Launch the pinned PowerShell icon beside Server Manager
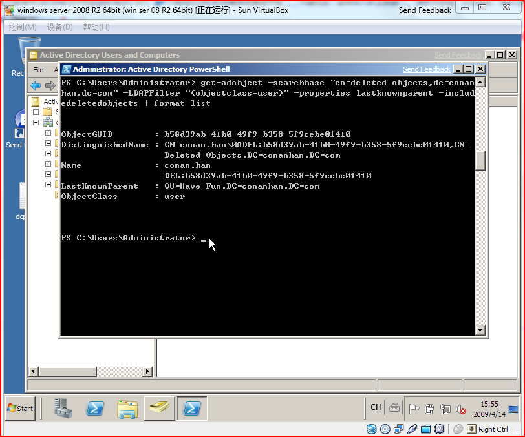Image resolution: width=525 pixels, height=437 pixels. click(x=95, y=409)
